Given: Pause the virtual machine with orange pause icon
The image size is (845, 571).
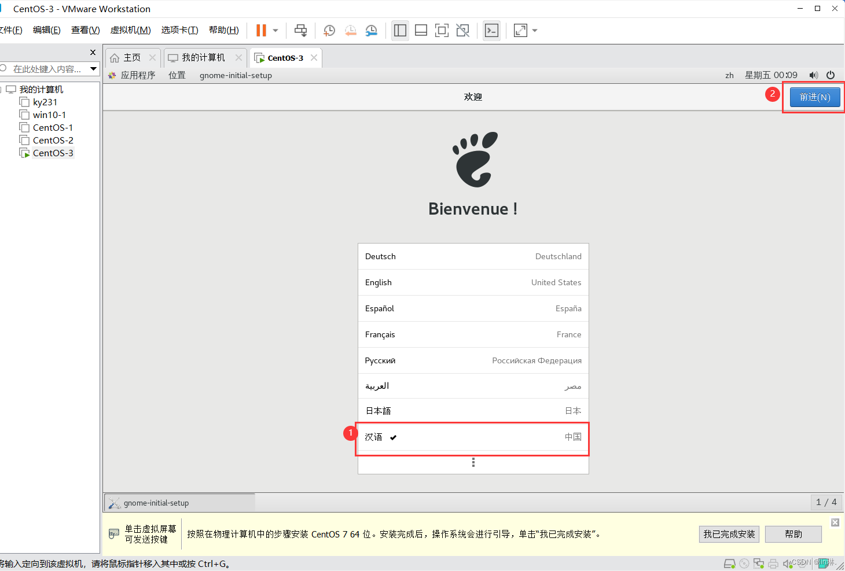Looking at the screenshot, I should point(261,31).
